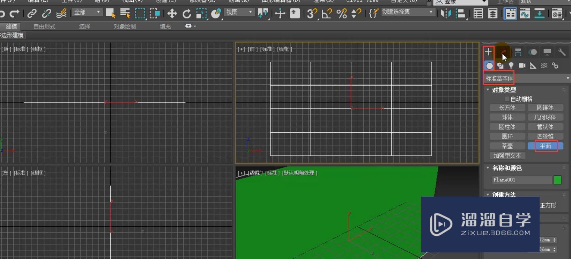571x259 pixels.
Task: Activate the Select and Scale tool
Action: click(201, 14)
